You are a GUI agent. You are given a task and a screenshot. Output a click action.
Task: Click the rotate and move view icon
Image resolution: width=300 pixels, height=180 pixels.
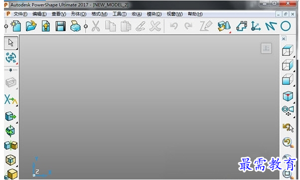[11, 58]
